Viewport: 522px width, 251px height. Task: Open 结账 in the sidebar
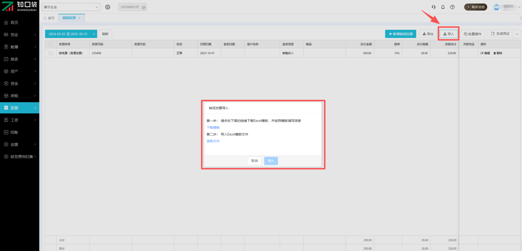[20, 132]
